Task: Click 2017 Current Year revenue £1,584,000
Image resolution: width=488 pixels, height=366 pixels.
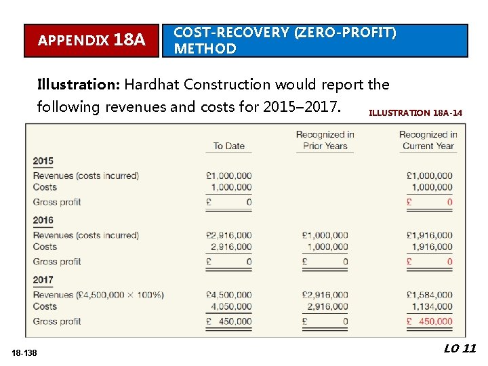Action: [x=430, y=295]
